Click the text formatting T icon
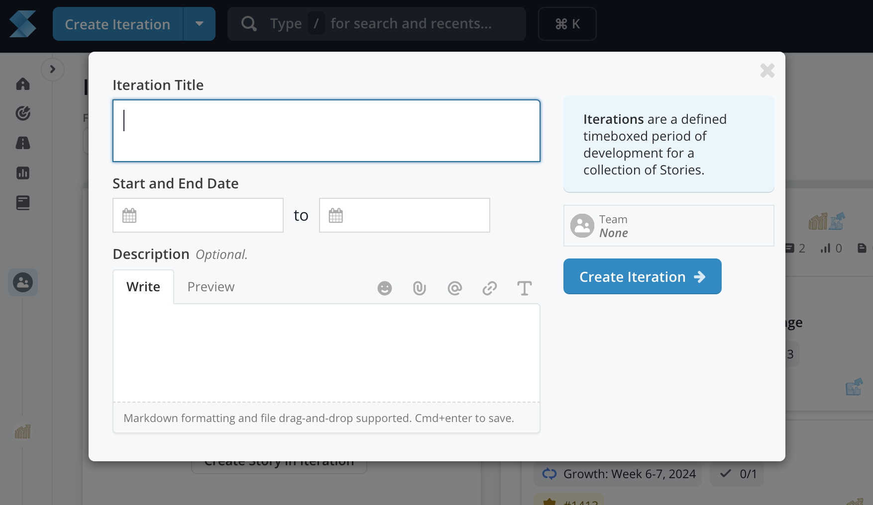Viewport: 873px width, 505px height. 525,288
